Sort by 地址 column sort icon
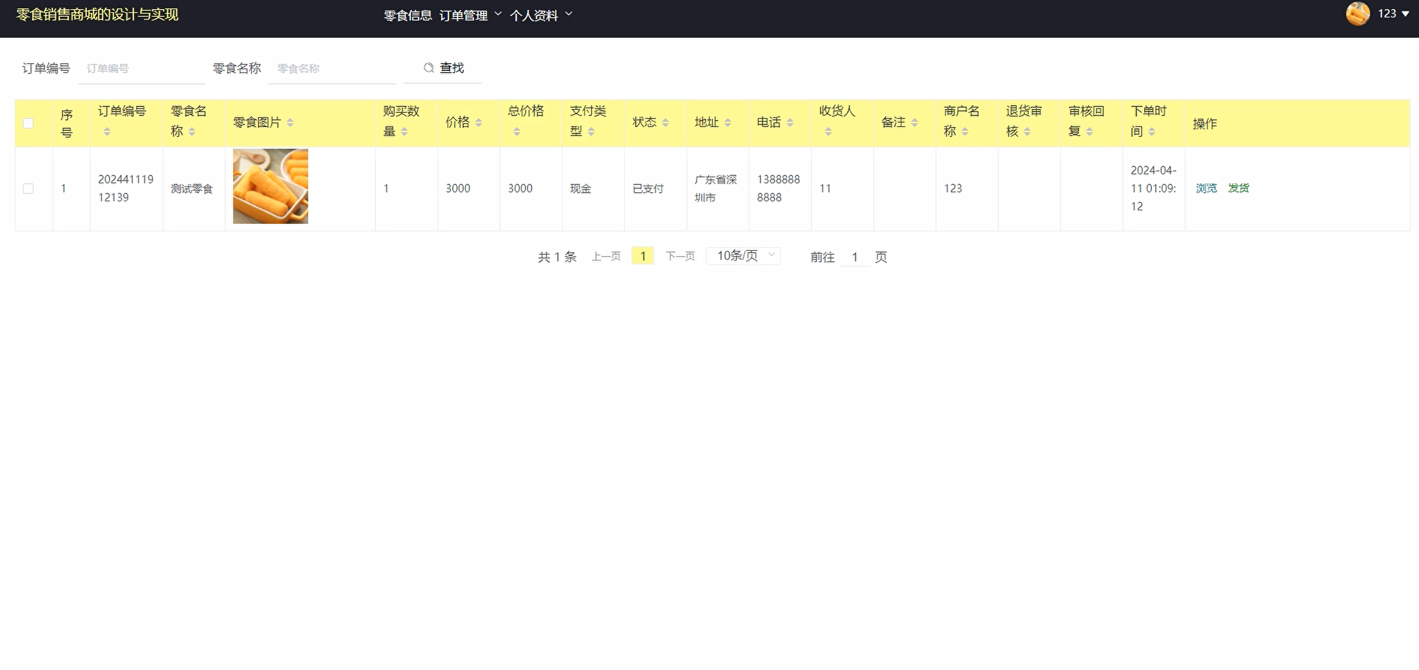The image size is (1419, 670). [x=728, y=123]
